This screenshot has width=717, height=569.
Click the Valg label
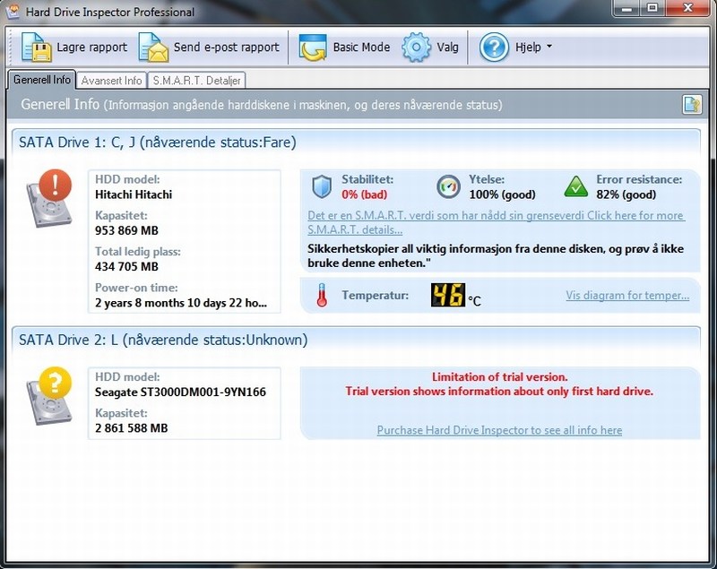tap(447, 47)
